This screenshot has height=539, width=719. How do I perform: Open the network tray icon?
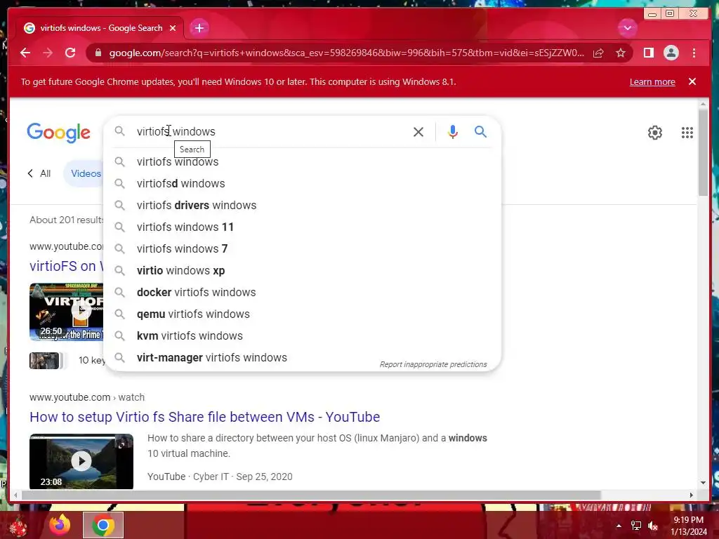(x=635, y=526)
